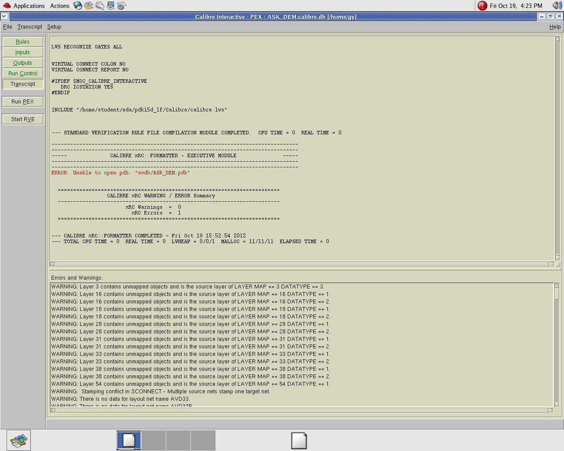This screenshot has height=451, width=564.
Task: Click the warnings list scrollbar down arrow
Action: coord(557,404)
